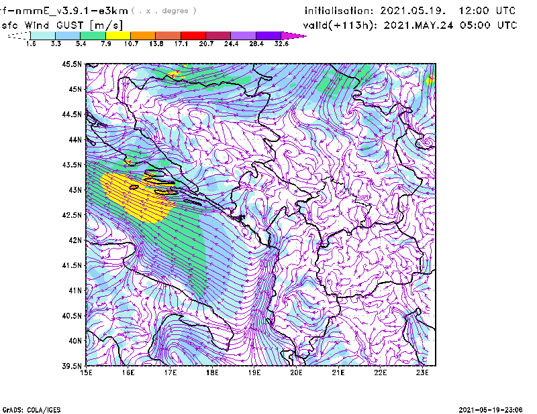The width and height of the screenshot is (537, 414).
Task: Click the 40.5N latitude label
Action: pyautogui.click(x=72, y=316)
